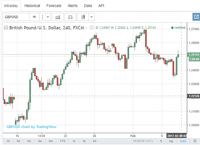
Task: Select the 1y date range
Action: point(74,141)
